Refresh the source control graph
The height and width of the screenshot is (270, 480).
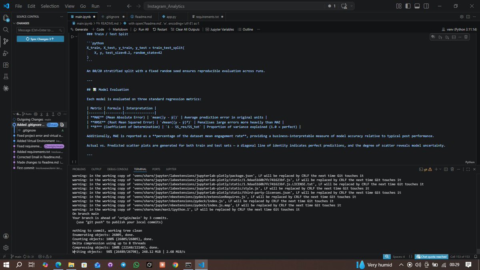tap(59, 114)
